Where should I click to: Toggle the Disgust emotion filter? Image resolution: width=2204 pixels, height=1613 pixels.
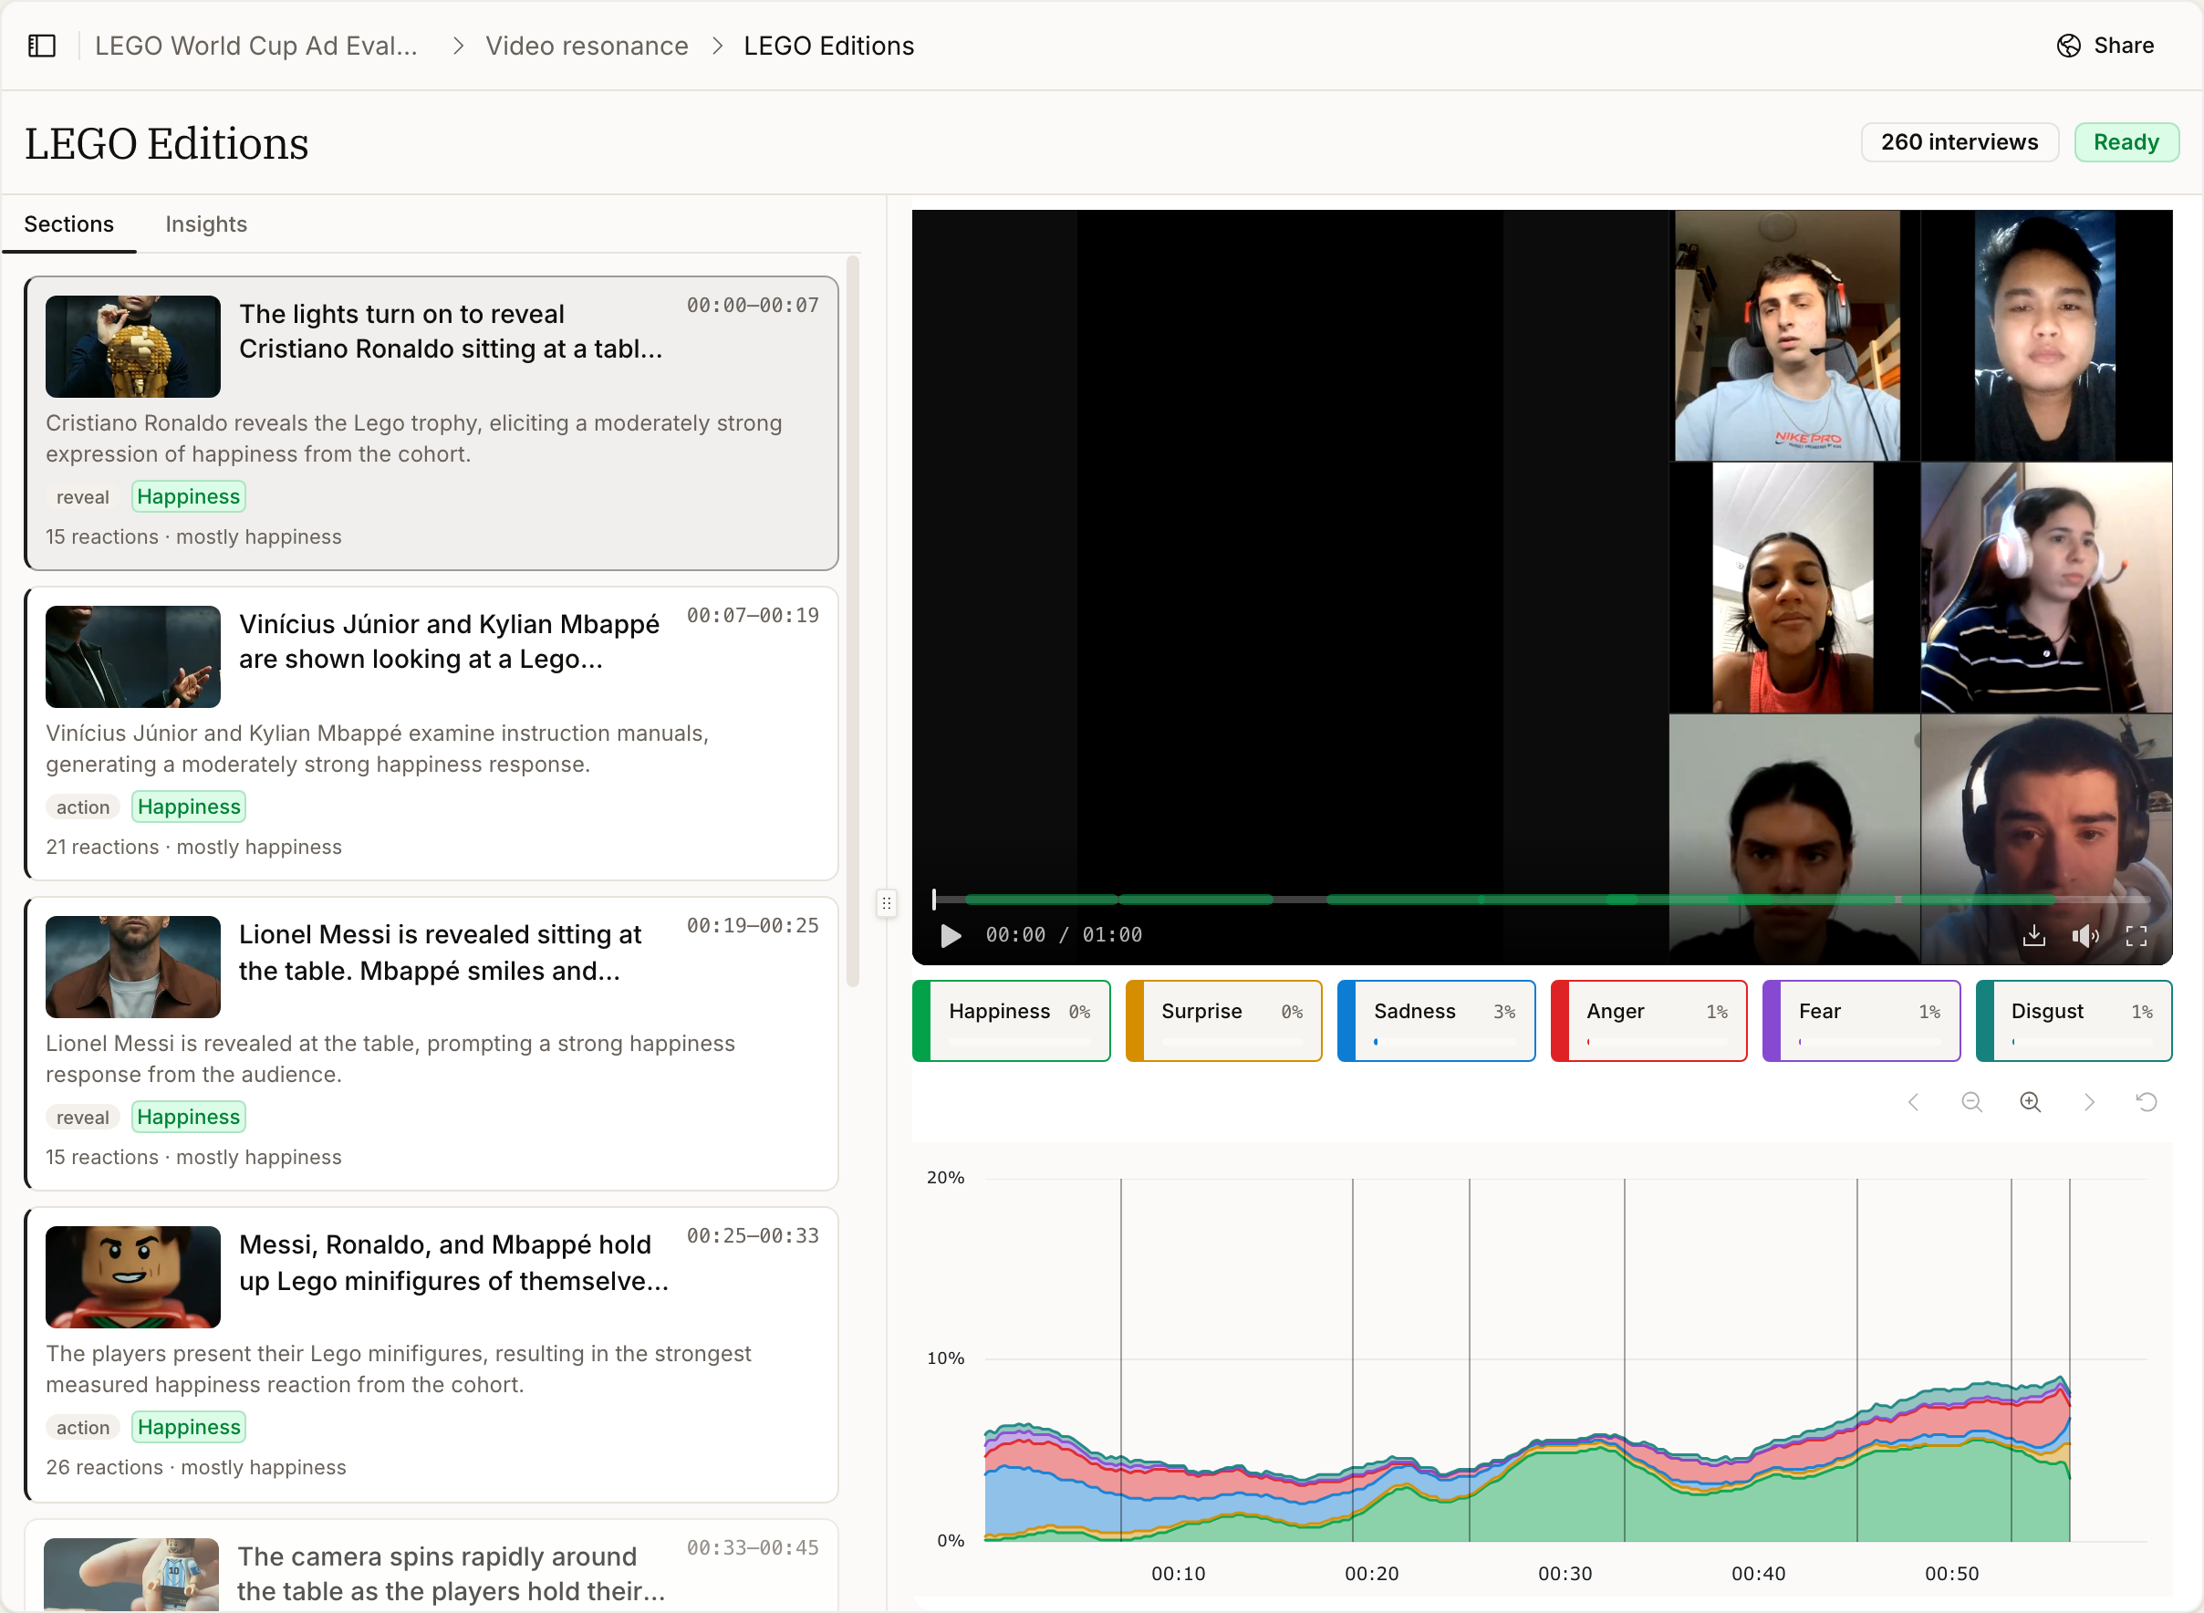click(2074, 1020)
